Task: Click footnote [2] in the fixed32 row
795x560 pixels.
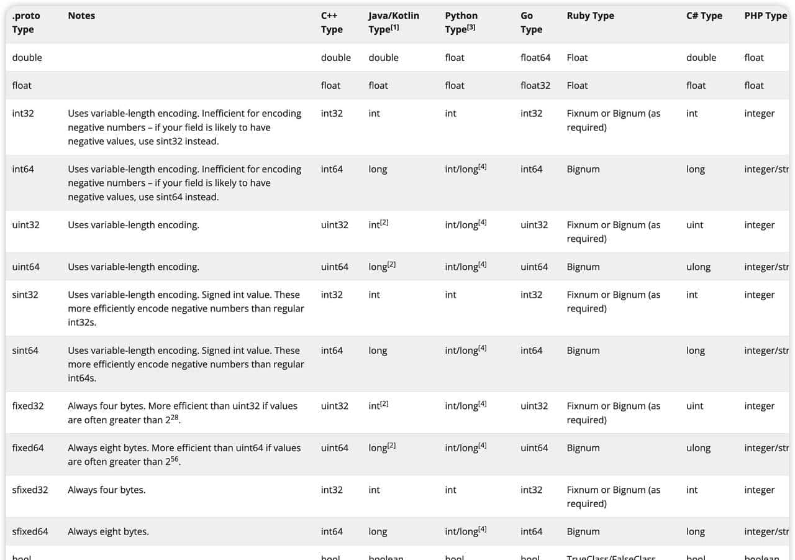Action: (x=384, y=403)
